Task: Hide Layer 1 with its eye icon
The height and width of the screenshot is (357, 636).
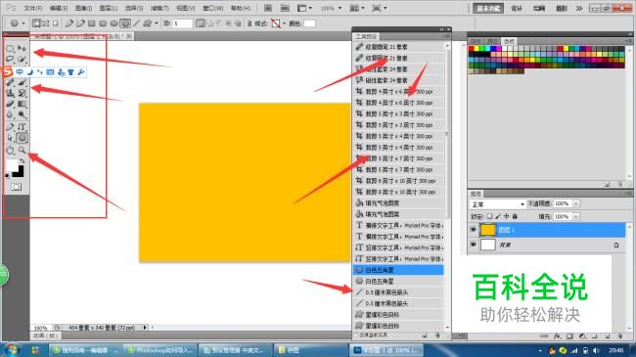Action: pyautogui.click(x=473, y=230)
